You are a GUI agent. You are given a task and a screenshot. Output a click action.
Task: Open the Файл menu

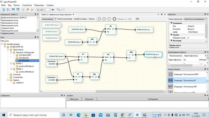(4, 5)
